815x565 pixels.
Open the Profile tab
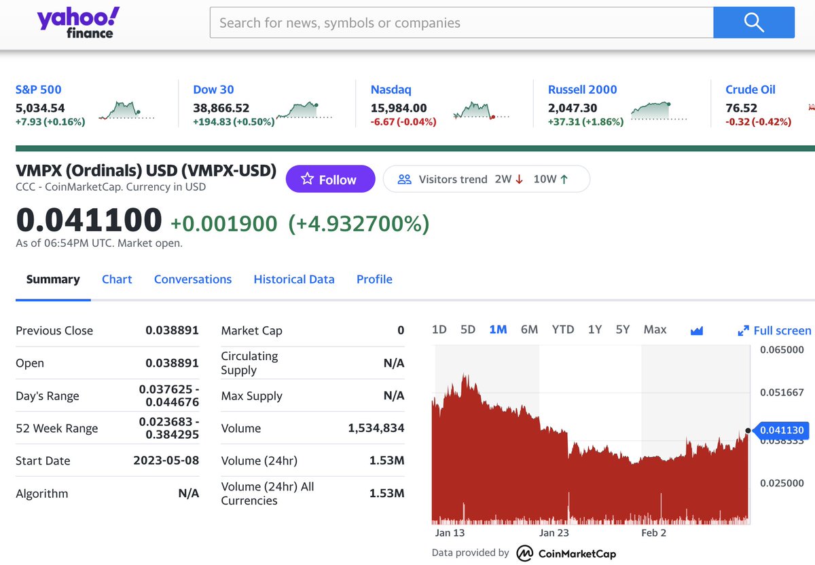(x=374, y=279)
